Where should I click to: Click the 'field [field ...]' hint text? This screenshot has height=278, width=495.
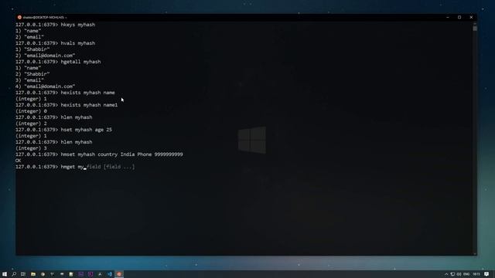(111, 167)
